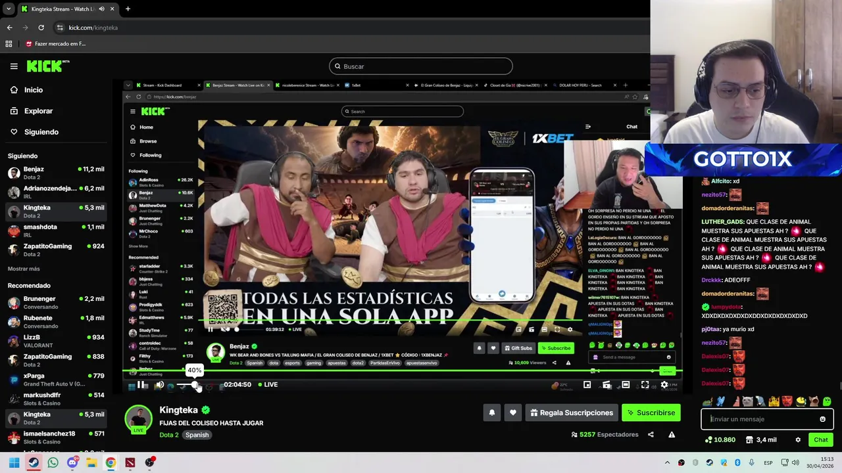Open WhatsApp from the taskbar

[53, 462]
